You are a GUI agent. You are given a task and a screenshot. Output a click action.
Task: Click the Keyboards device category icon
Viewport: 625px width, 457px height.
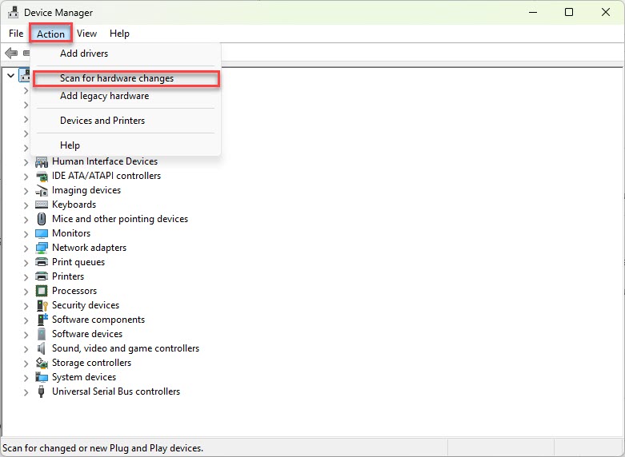42,205
